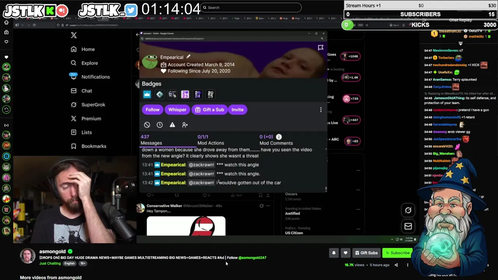Viewport: 498px width, 280px height.
Task: Click the English language tag
Action: 70,263
